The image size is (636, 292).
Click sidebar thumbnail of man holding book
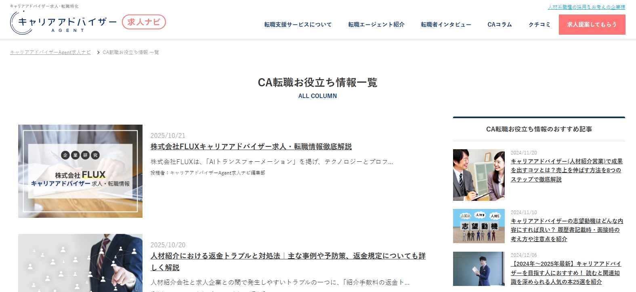[479, 269]
